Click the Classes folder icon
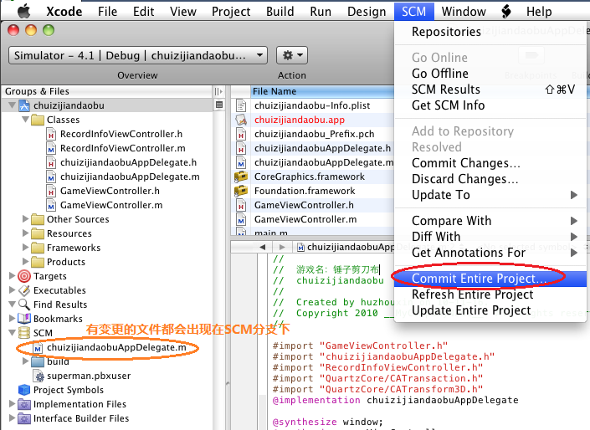Image resolution: width=590 pixels, height=430 pixels. (x=38, y=120)
